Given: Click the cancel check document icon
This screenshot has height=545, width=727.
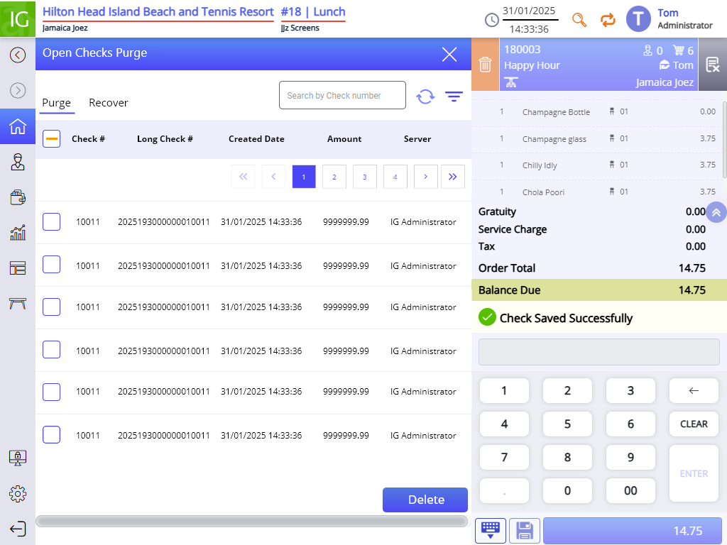Looking at the screenshot, I should [712, 65].
